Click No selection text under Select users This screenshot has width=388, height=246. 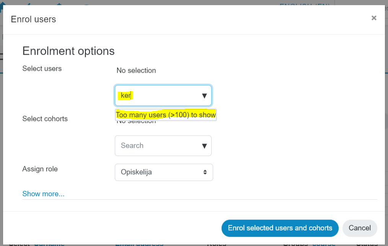pyautogui.click(x=136, y=71)
